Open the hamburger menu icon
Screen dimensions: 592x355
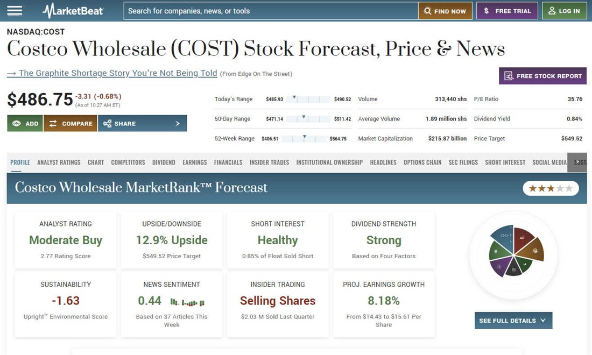click(15, 11)
